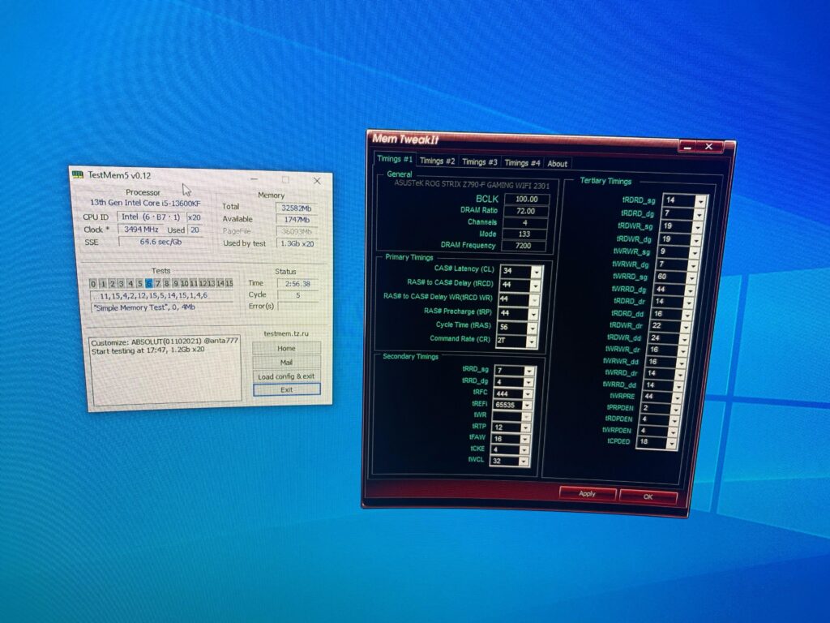Open the tRDRD_sg dropdown
Screen dimensions: 830x623
(x=701, y=201)
